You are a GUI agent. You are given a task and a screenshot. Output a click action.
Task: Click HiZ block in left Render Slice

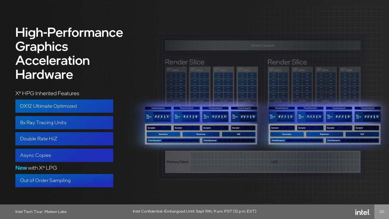[x=239, y=134]
